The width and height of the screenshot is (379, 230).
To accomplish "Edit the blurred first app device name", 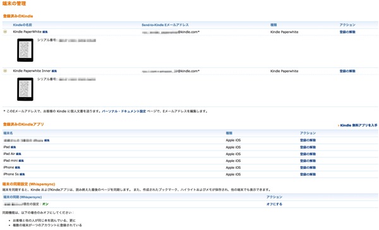I will 47,141.
